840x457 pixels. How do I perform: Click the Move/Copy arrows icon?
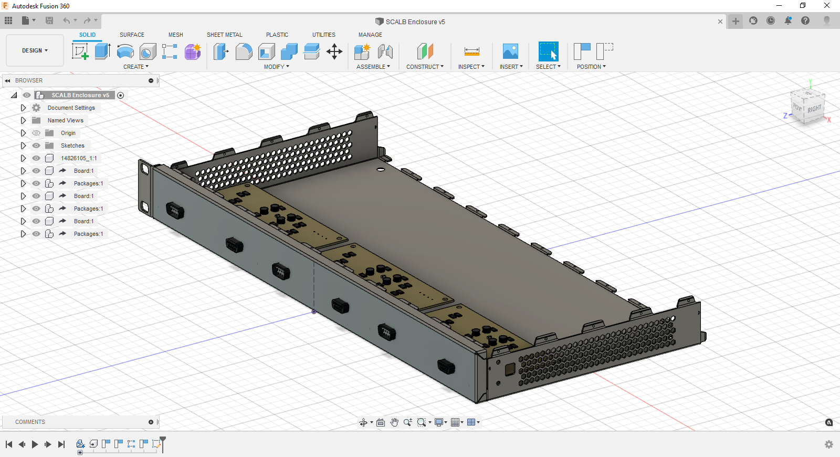(x=334, y=51)
